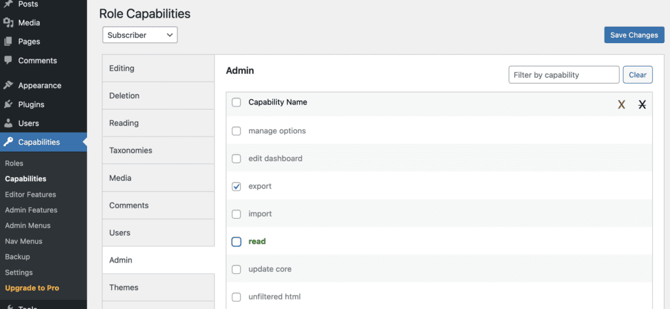Open the Settings submenu item
This screenshot has height=309, width=670.
(19, 272)
